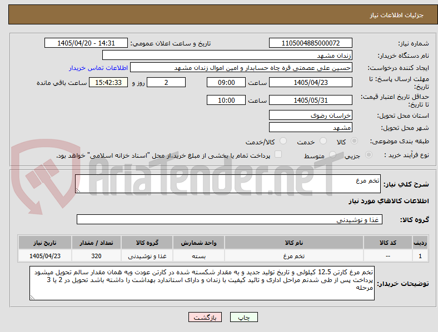Click the تاریخ نیاز column header
Image resolution: width=438 pixels, height=332 pixels.
pyautogui.click(x=45, y=243)
